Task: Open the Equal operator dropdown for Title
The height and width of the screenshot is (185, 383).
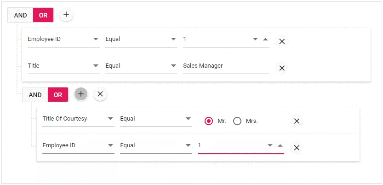Action: pos(141,66)
